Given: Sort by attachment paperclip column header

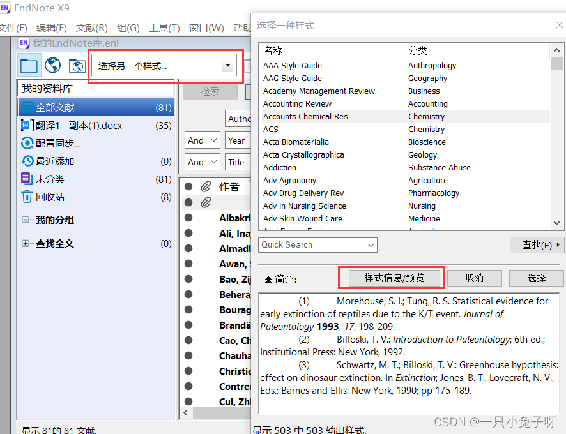Looking at the screenshot, I should 206,186.
